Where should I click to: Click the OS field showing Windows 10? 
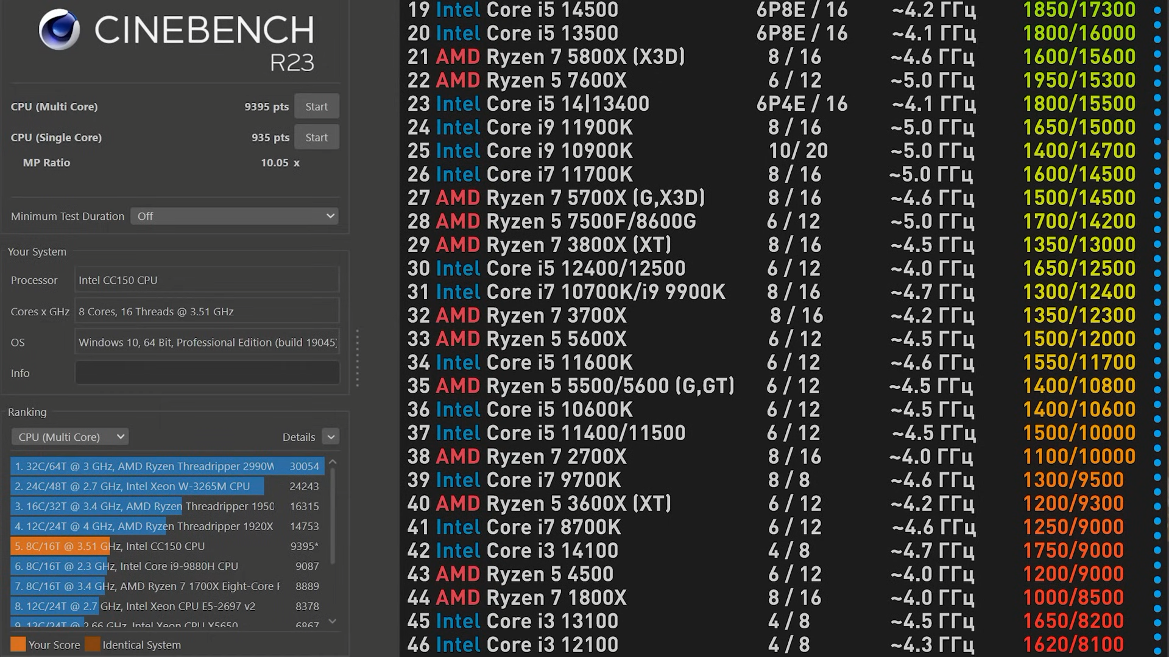click(207, 342)
